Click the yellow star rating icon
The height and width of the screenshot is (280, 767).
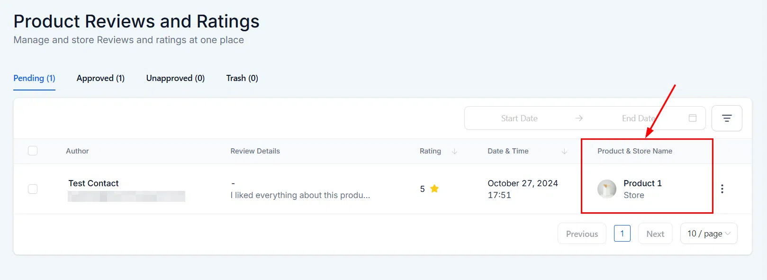pyautogui.click(x=434, y=189)
